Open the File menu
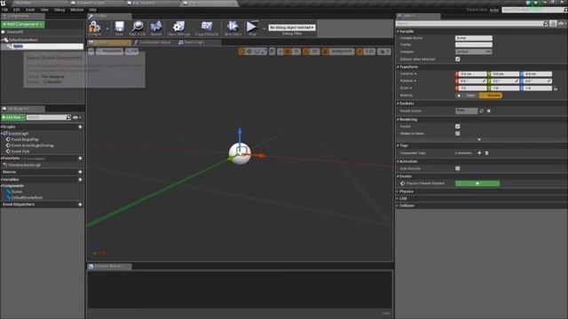The height and width of the screenshot is (319, 568). point(4,10)
